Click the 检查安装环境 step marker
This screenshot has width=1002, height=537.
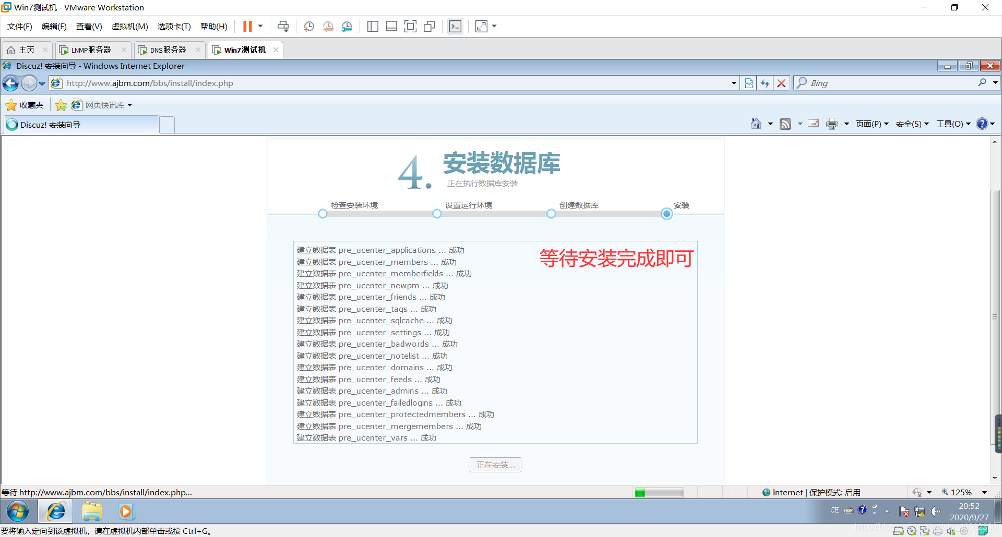(323, 214)
